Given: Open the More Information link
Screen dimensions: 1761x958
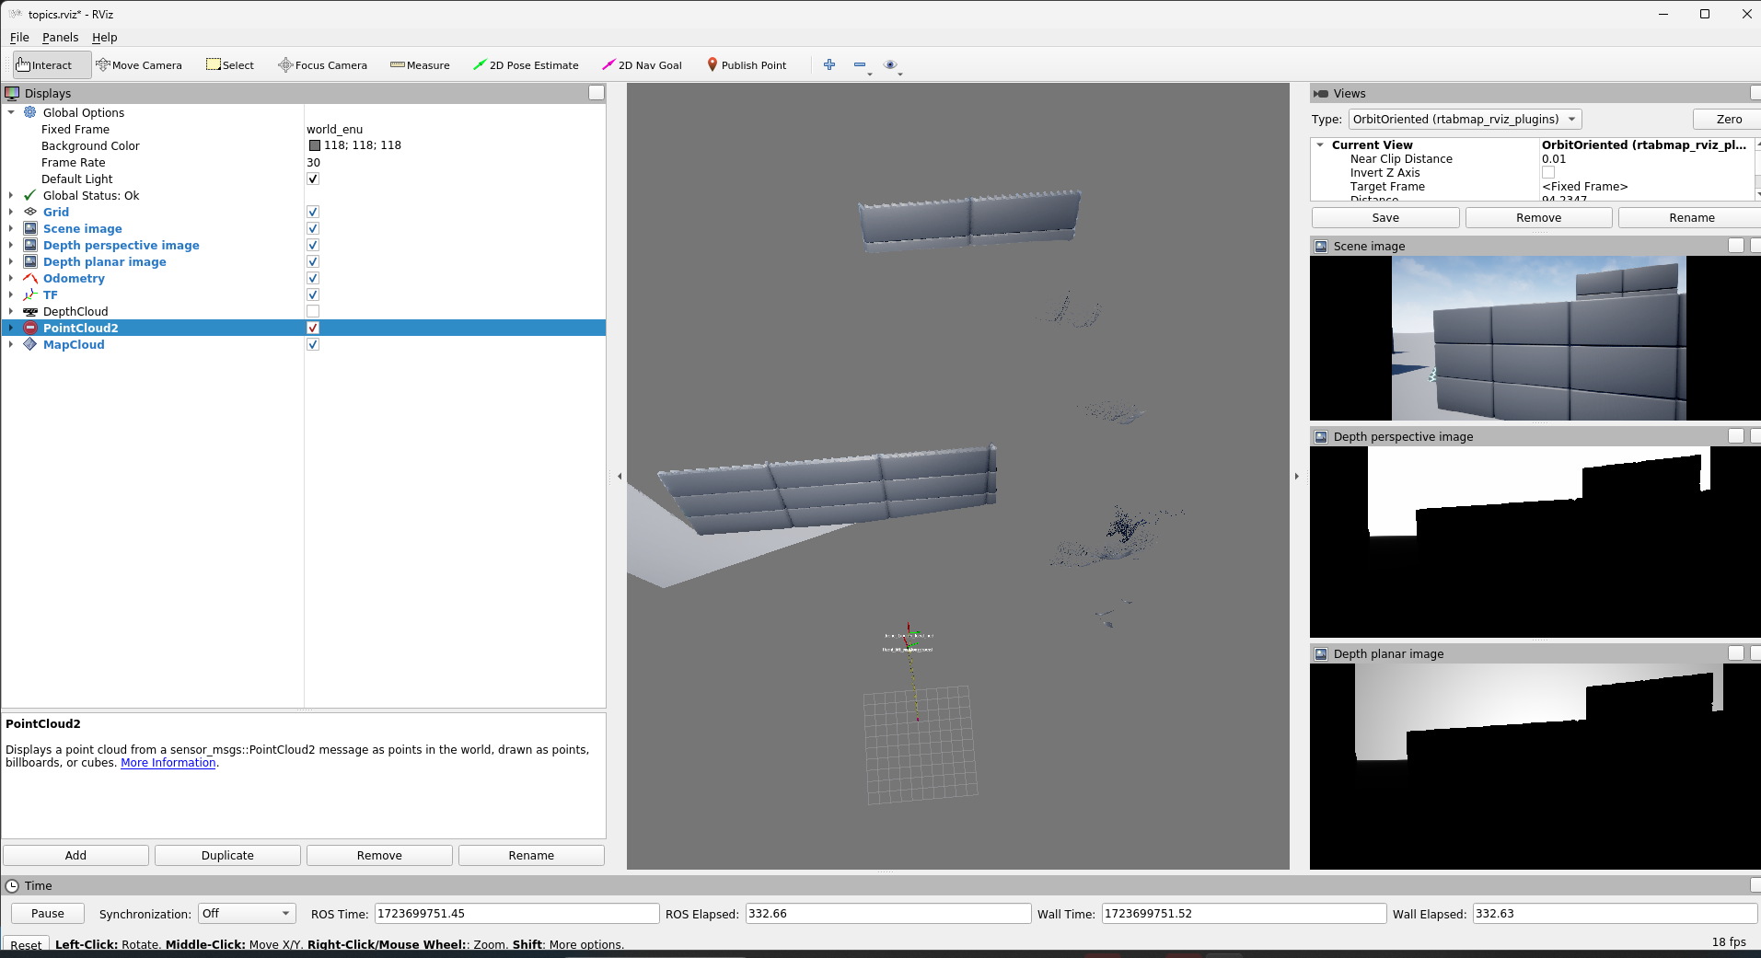Looking at the screenshot, I should point(168,763).
